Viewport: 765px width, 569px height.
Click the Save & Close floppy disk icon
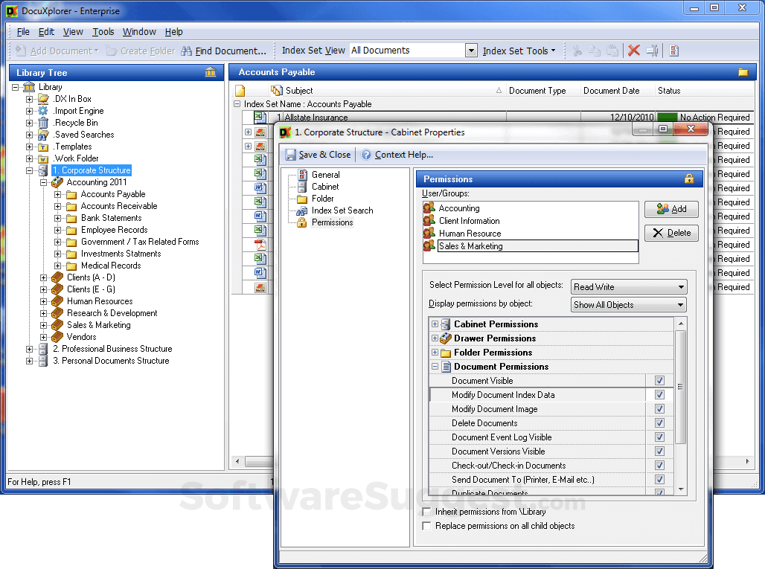click(x=290, y=155)
